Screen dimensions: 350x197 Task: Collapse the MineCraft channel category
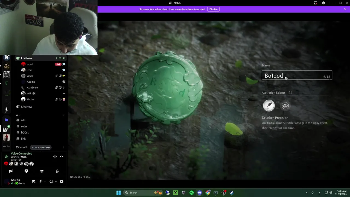click(22, 147)
